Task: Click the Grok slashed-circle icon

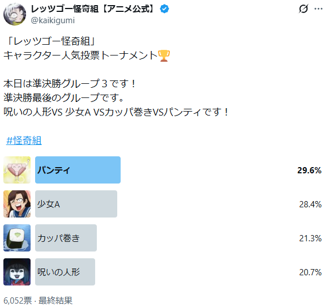Action: click(x=304, y=9)
